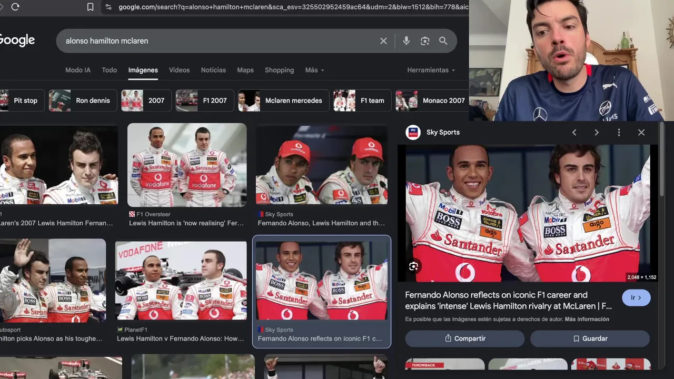This screenshot has height=379, width=674.
Task: Open PlanetF1 Hamilton v Alonso thumbnail
Action: (181, 281)
